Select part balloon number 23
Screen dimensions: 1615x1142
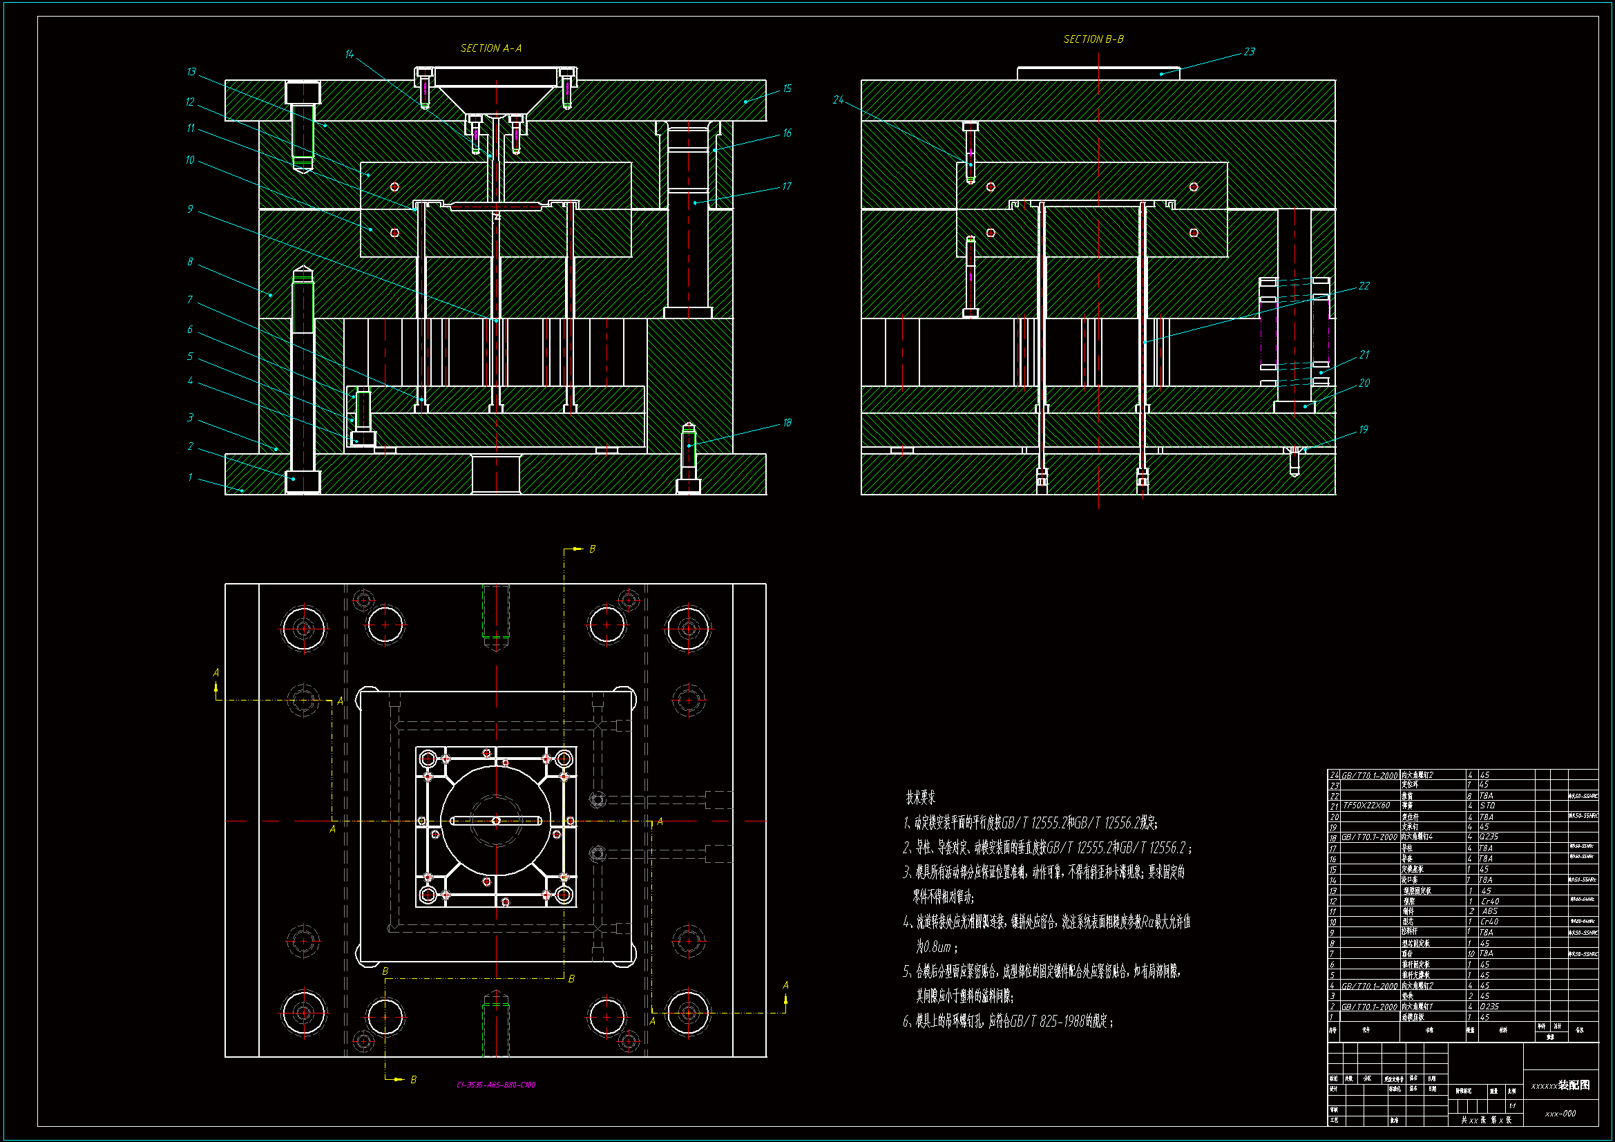1249,52
